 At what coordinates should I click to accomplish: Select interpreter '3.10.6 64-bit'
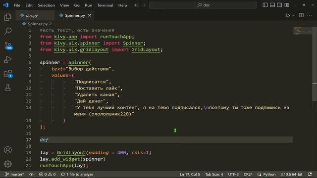[291, 175]
